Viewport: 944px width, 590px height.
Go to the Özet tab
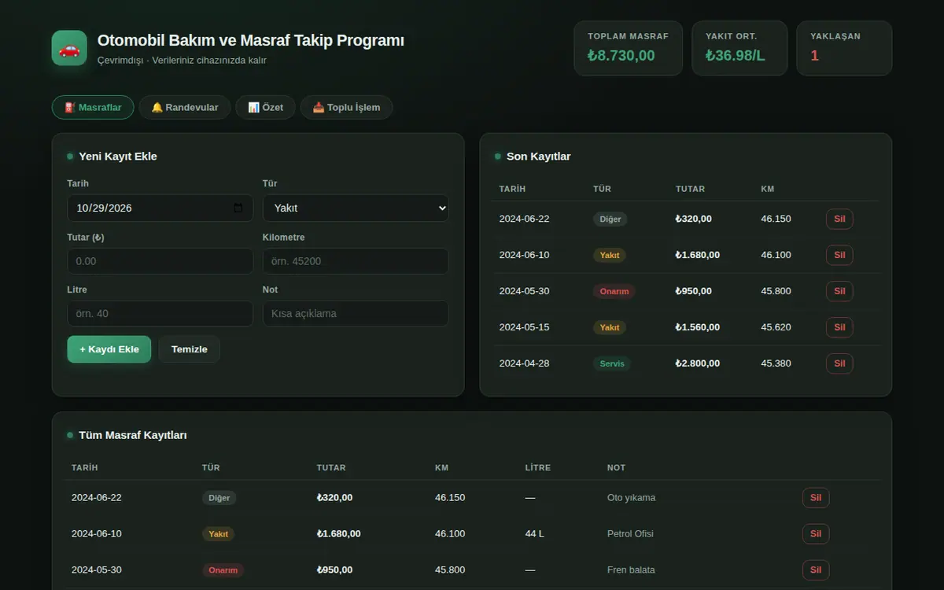[265, 107]
